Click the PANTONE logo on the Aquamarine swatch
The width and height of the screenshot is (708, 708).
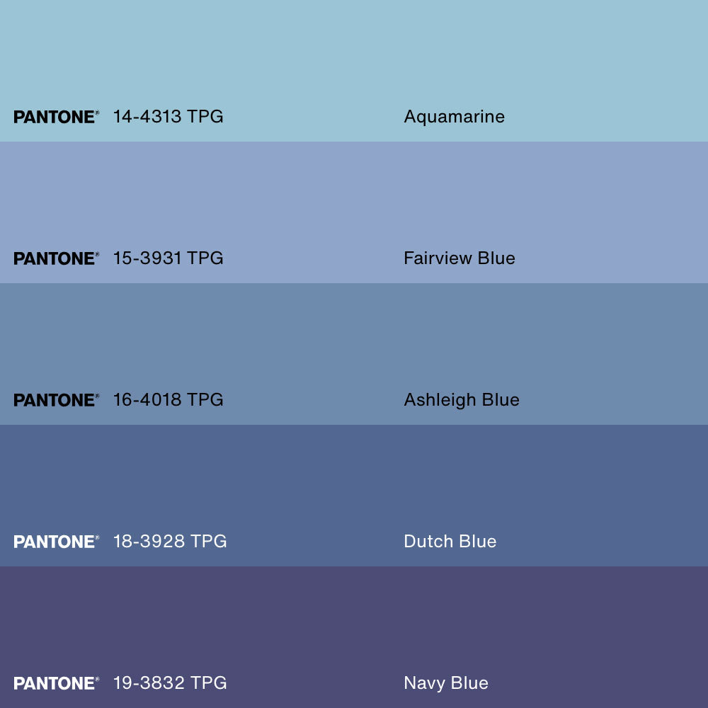(56, 117)
